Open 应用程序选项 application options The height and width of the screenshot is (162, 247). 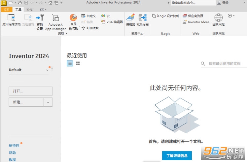[x=11, y=20]
